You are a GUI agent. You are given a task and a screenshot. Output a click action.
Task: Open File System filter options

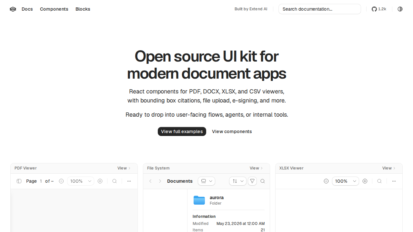pyautogui.click(x=252, y=181)
